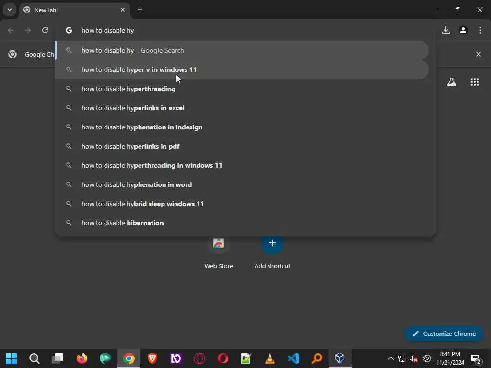Launch Firefox from the taskbar
This screenshot has height=368, width=491.
point(82,358)
